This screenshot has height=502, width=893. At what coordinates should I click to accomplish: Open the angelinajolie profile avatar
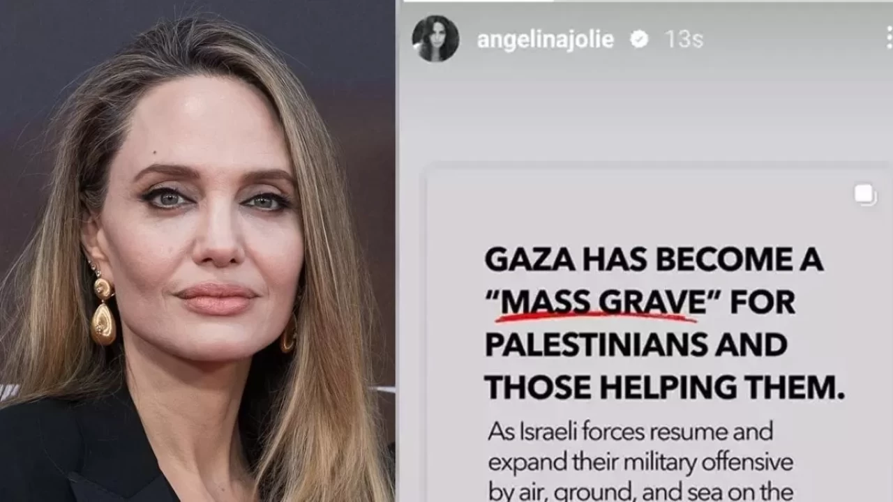pos(435,38)
